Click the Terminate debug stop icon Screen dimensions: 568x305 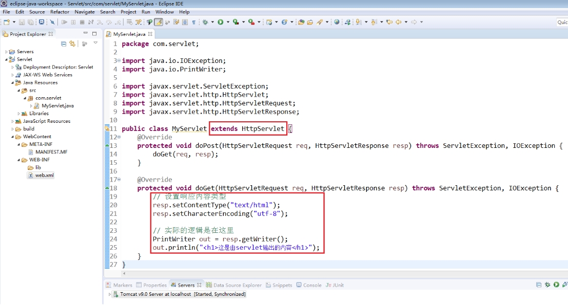click(x=82, y=22)
